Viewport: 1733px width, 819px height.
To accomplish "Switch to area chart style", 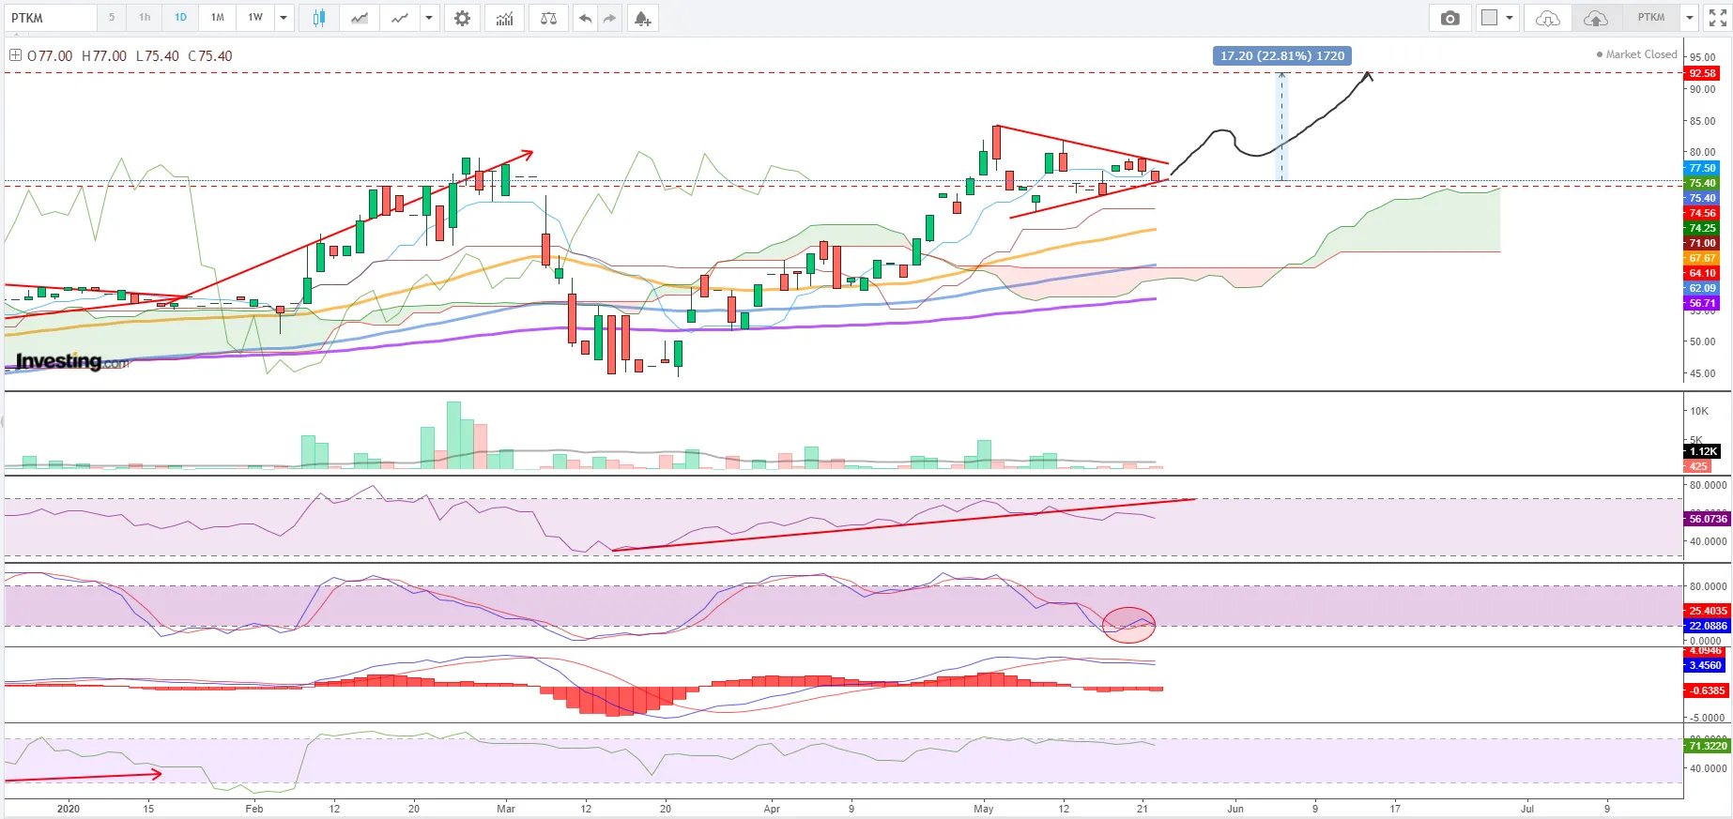I will [x=360, y=18].
